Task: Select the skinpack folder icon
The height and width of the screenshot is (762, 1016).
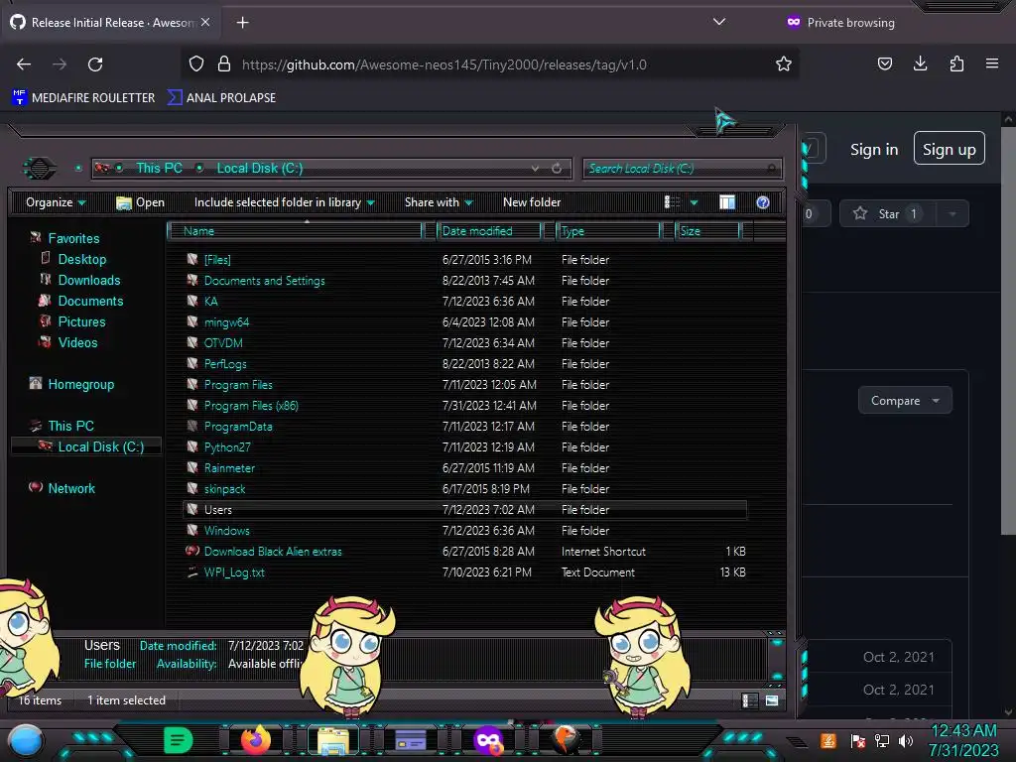Action: pyautogui.click(x=192, y=488)
